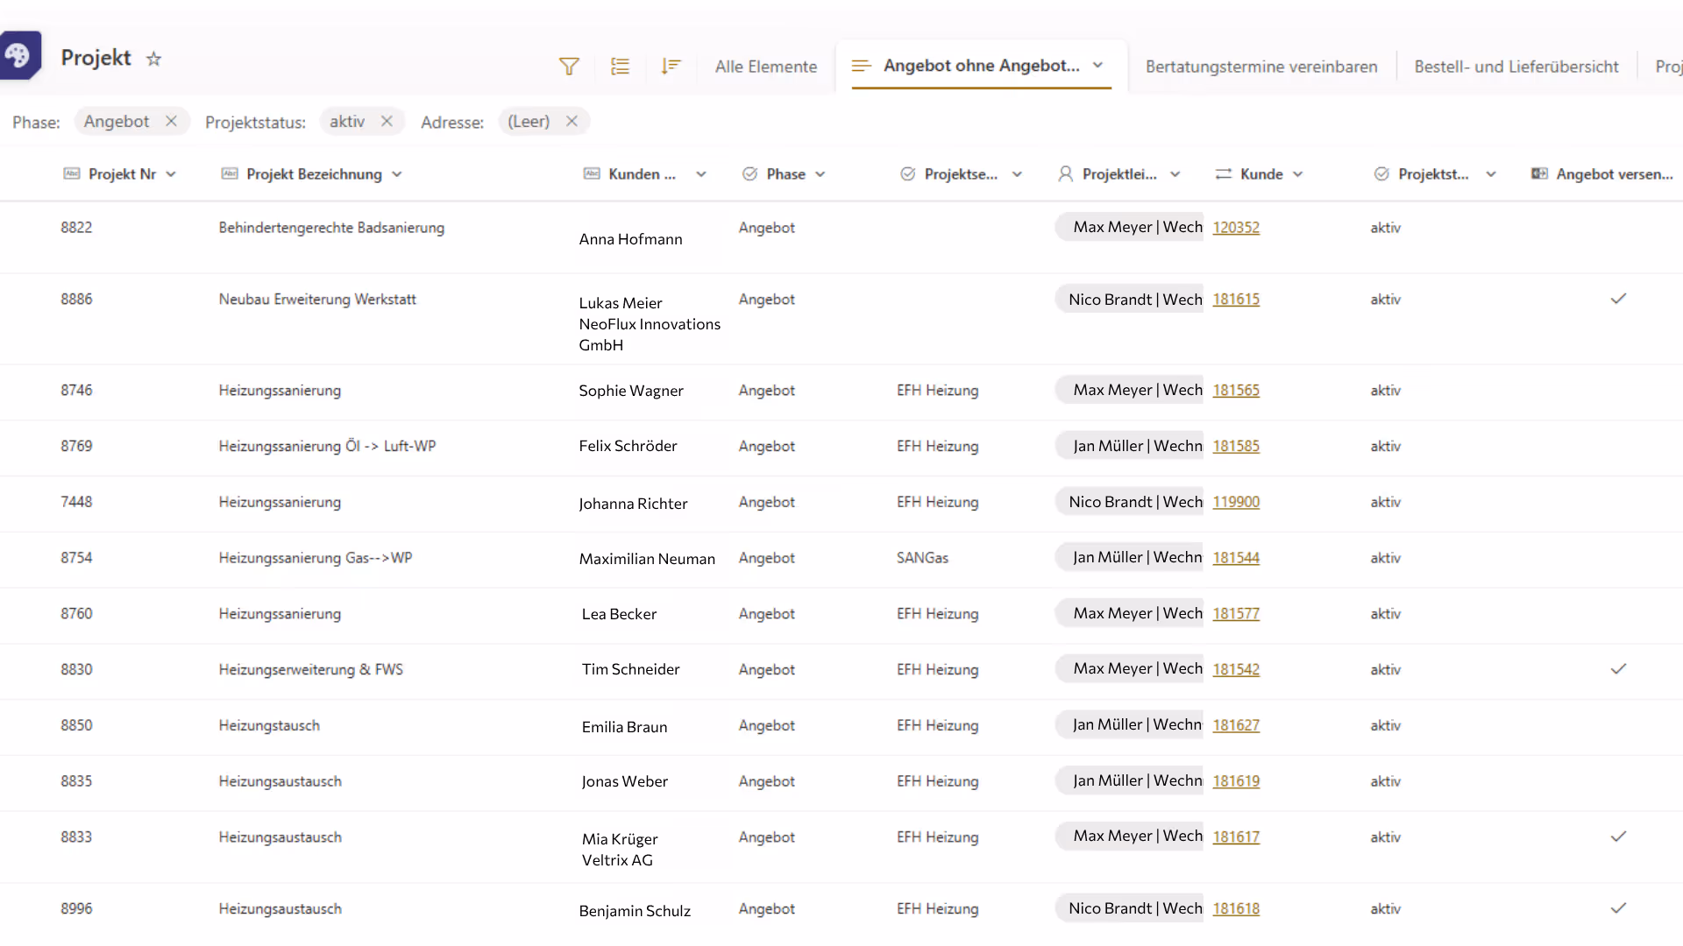Click the Kunden column type icon

pyautogui.click(x=592, y=174)
